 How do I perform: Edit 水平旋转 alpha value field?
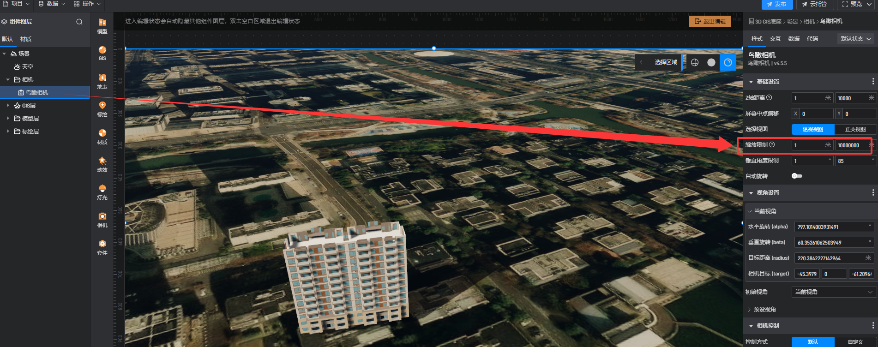point(834,227)
